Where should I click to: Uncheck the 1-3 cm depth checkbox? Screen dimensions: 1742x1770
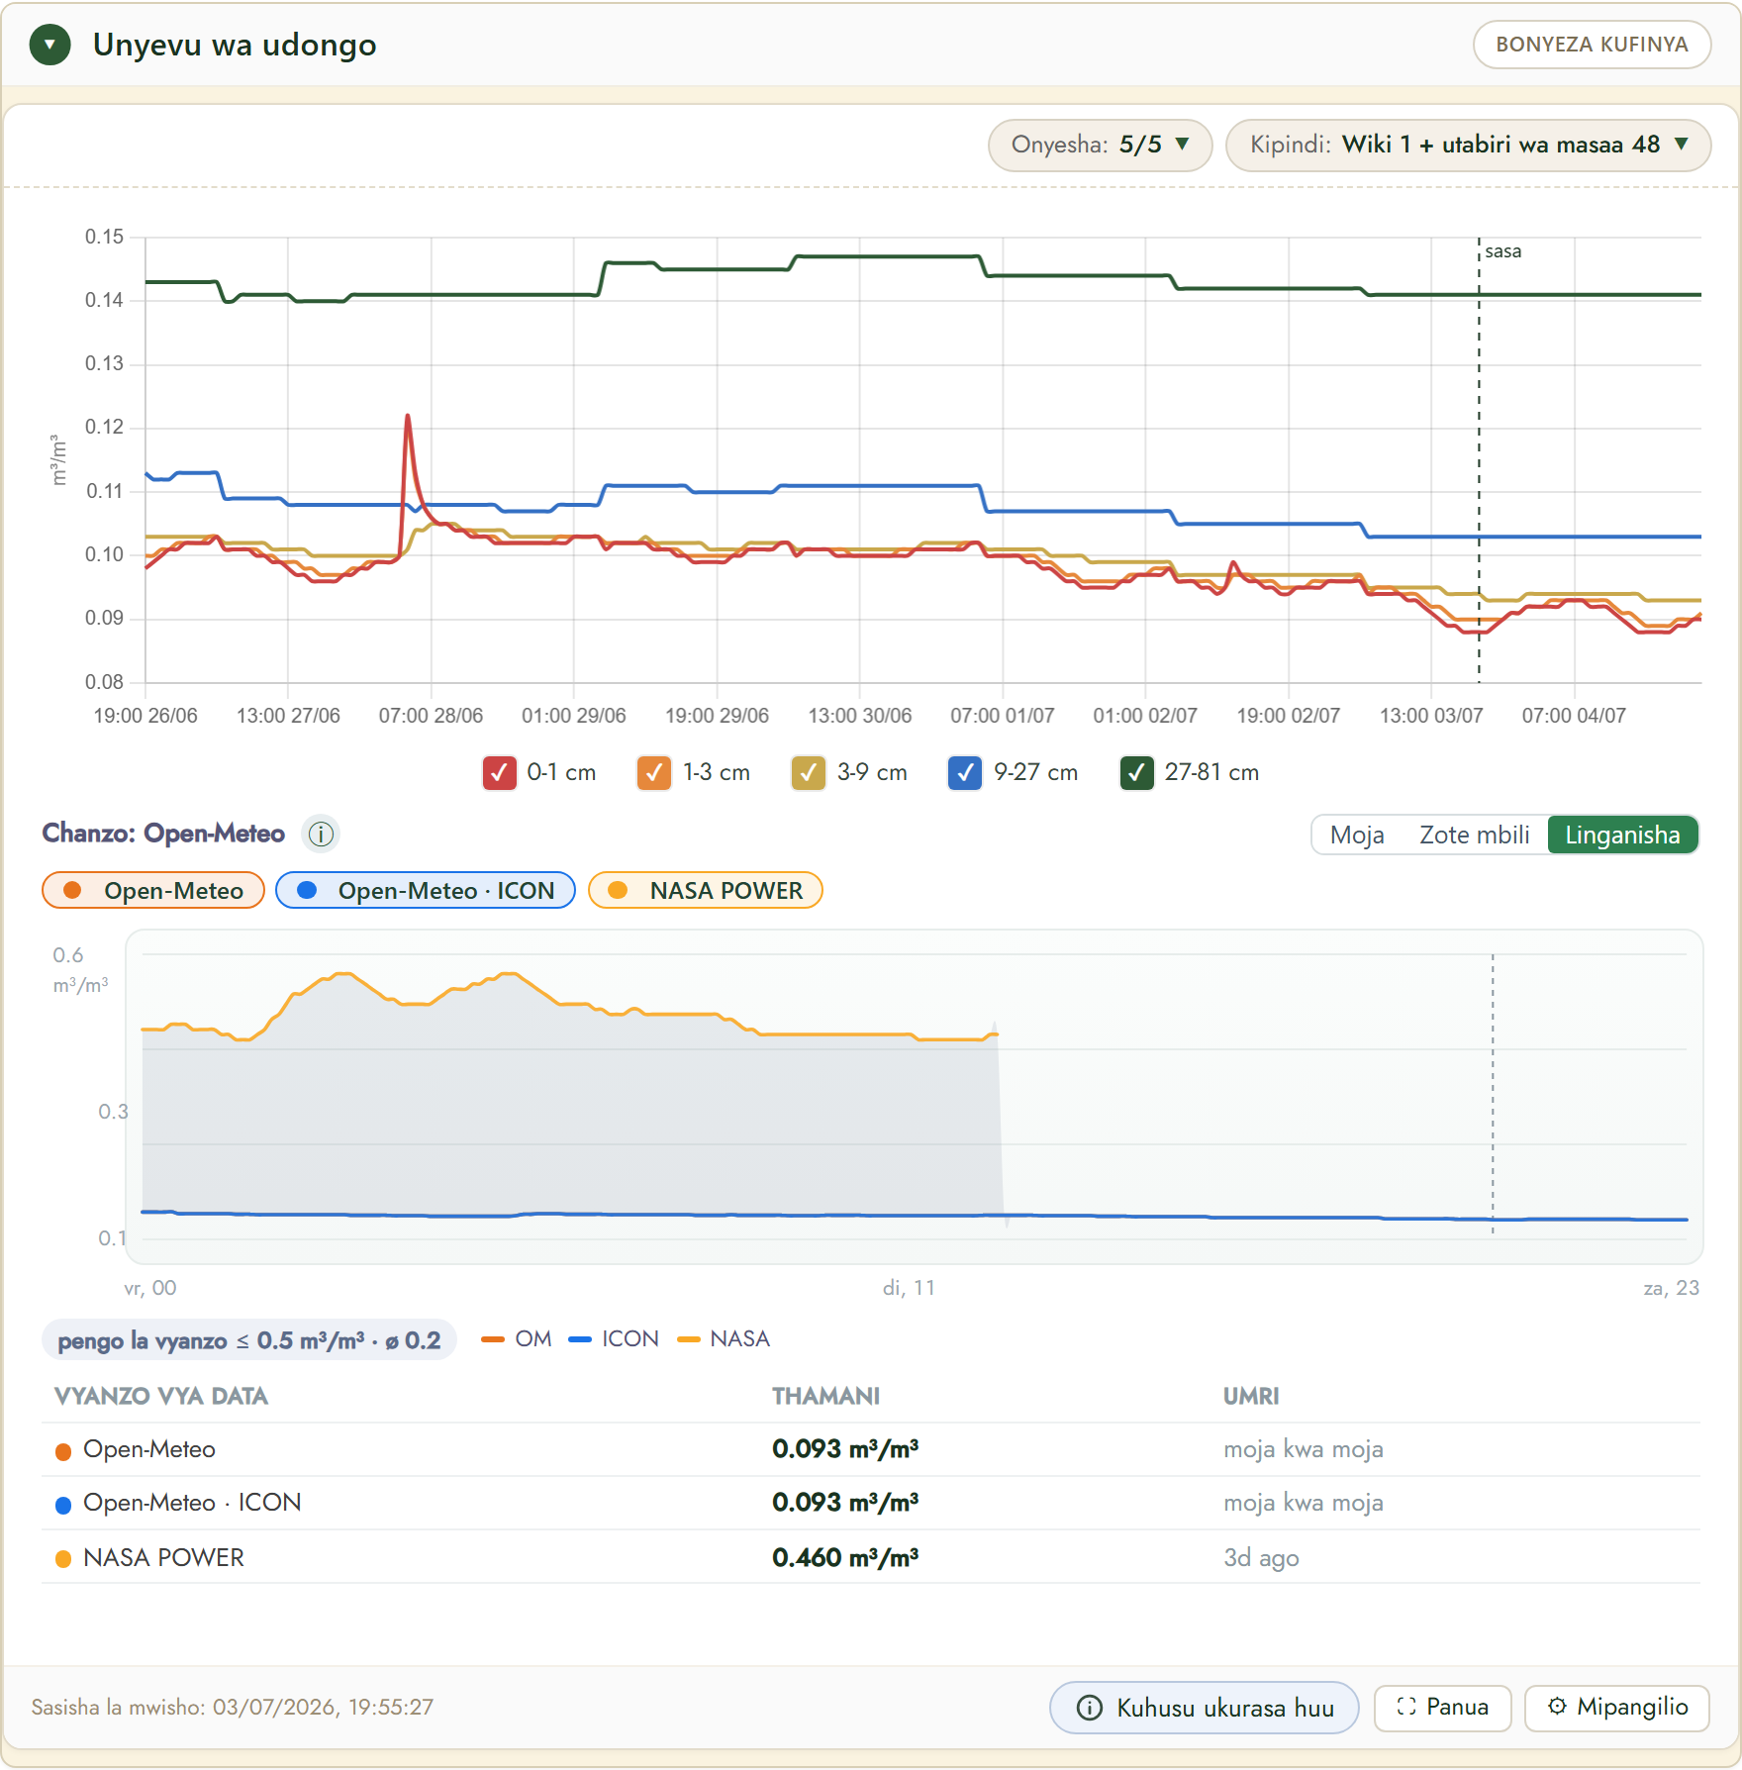pyautogui.click(x=653, y=773)
